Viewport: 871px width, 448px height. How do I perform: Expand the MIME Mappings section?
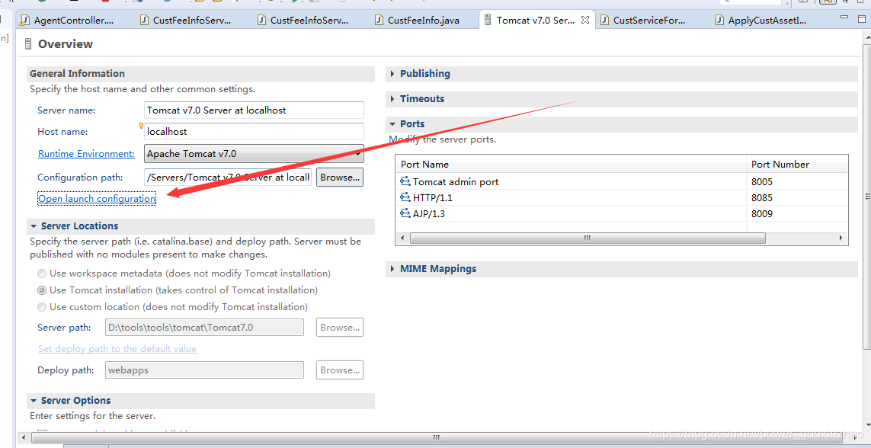[x=392, y=269]
